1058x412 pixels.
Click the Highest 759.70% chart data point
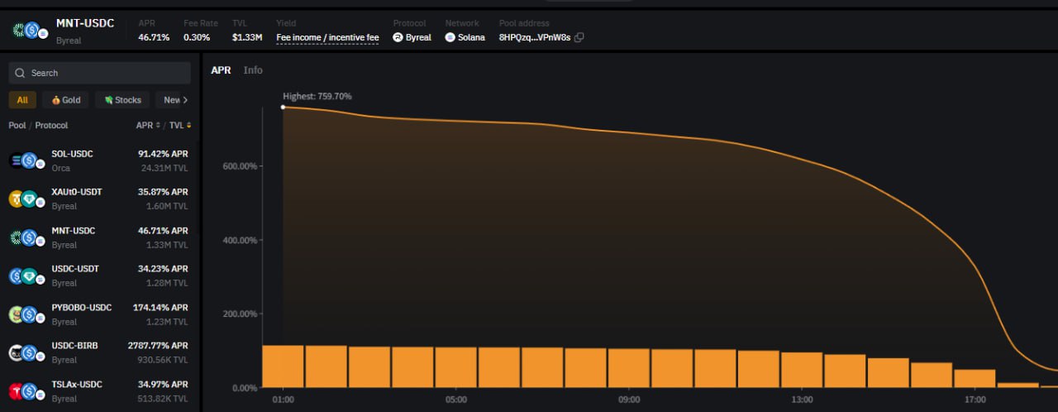pos(283,108)
